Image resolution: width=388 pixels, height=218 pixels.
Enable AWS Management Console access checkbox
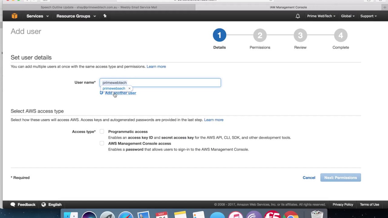point(102,143)
